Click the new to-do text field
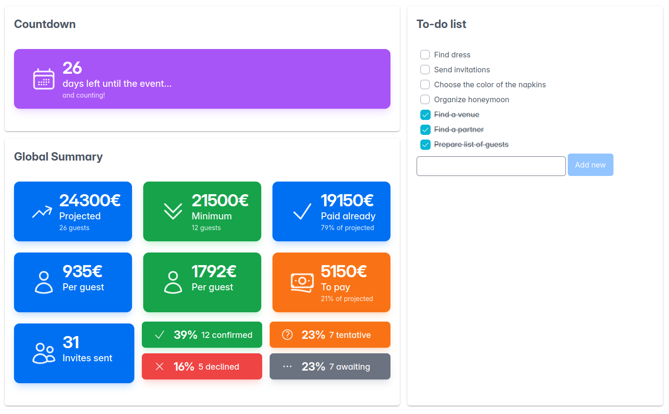The image size is (669, 414). click(491, 166)
